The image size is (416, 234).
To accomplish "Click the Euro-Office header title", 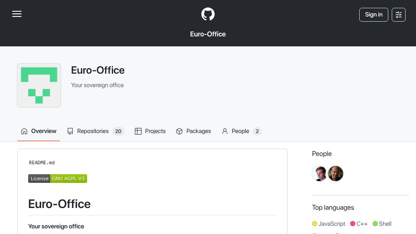I will click(208, 34).
